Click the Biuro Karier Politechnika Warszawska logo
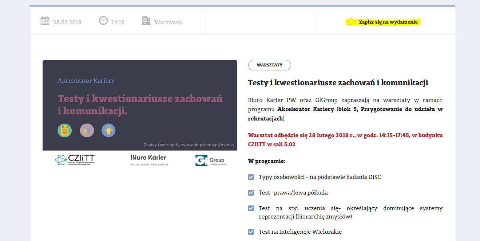 point(149,160)
